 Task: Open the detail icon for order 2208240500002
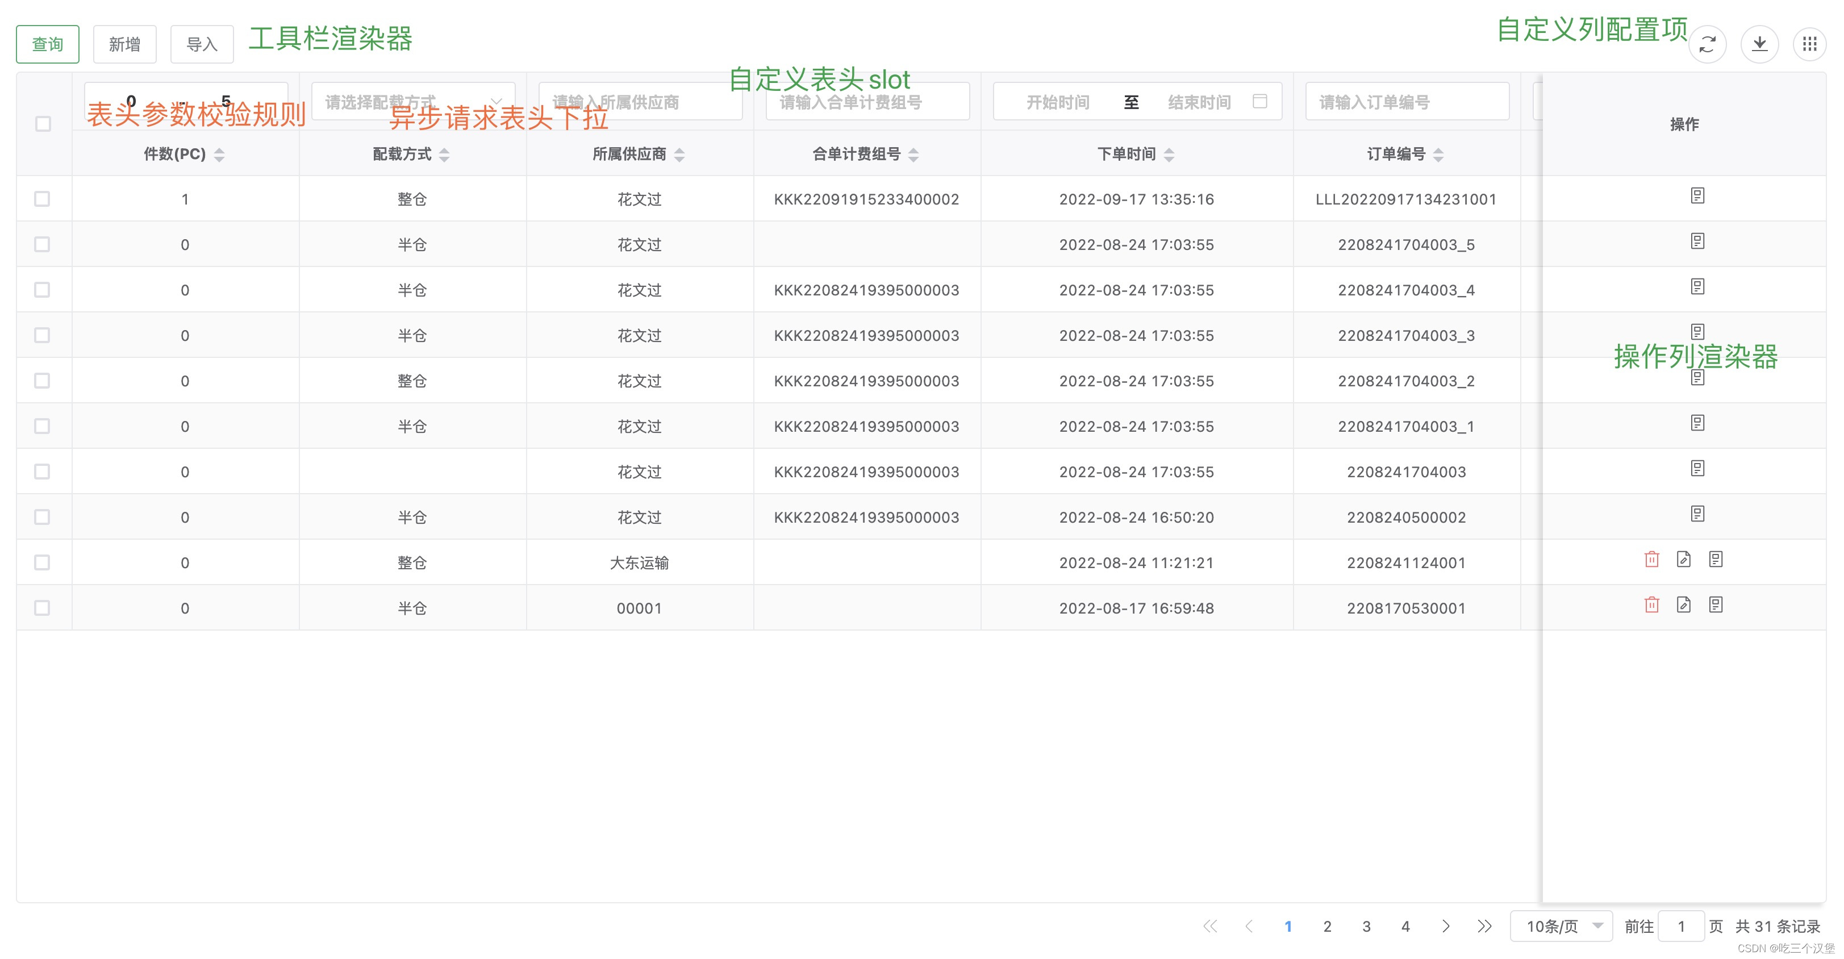[1697, 514]
